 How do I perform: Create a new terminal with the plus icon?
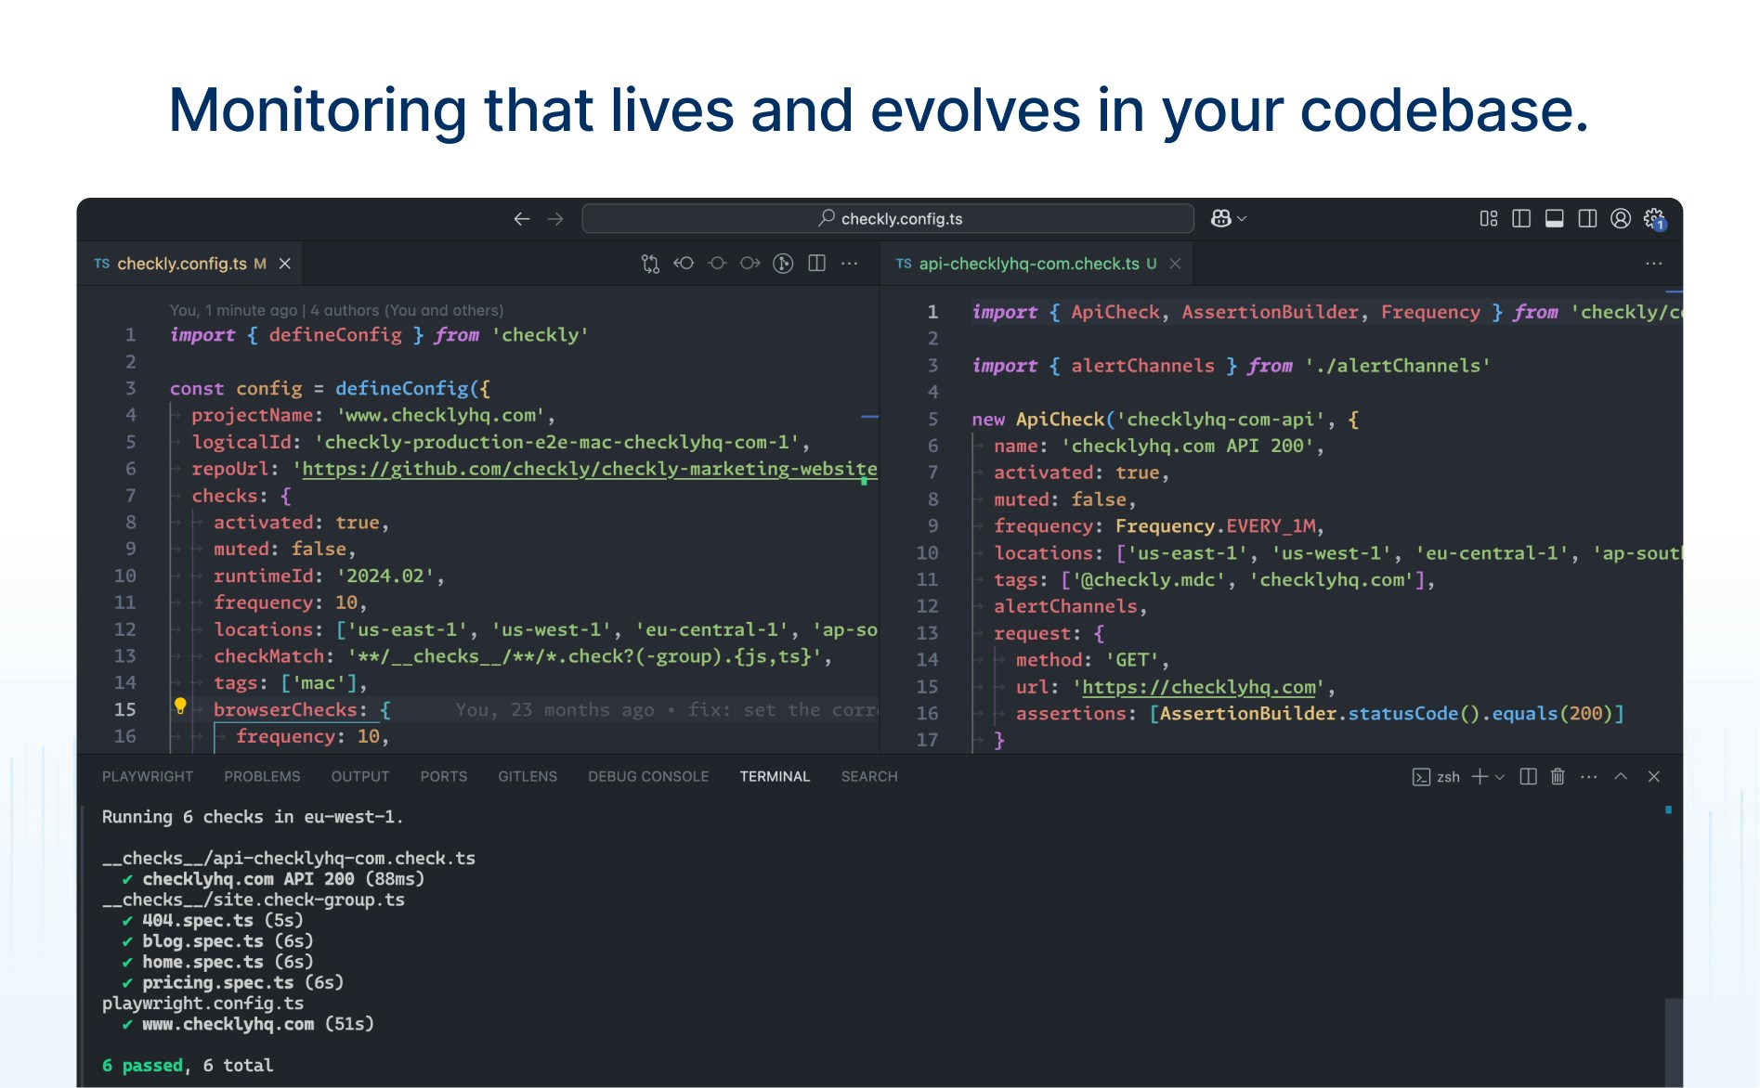(1479, 777)
